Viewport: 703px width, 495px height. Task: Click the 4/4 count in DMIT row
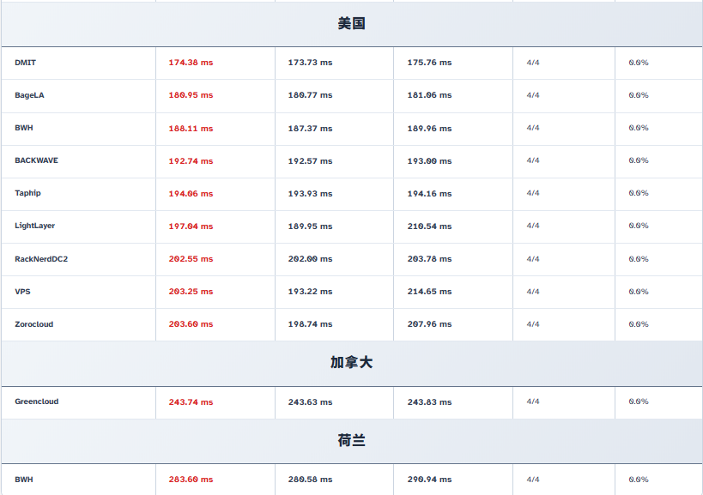click(533, 63)
